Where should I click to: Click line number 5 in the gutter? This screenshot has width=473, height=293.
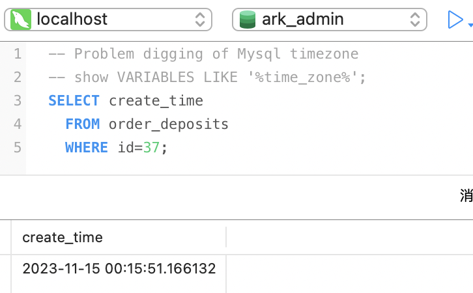[x=16, y=147]
